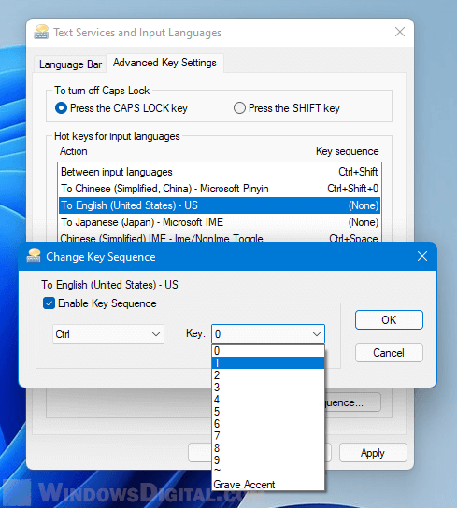Choose 9 in the Key list
The image size is (457, 508).
(x=268, y=460)
